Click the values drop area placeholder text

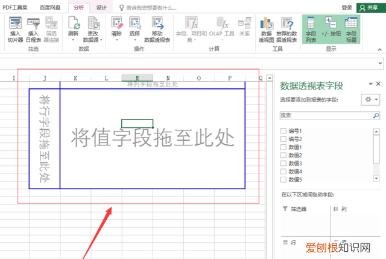153,138
